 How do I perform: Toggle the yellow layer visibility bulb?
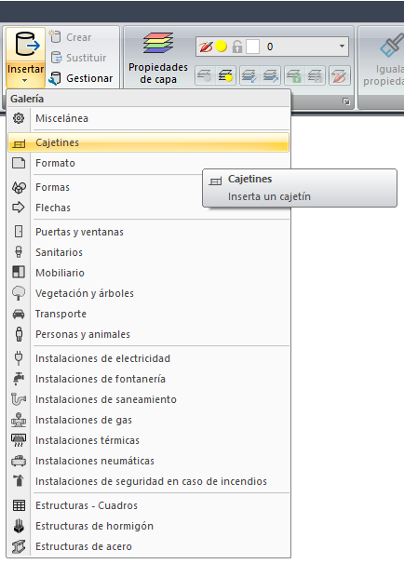click(x=222, y=47)
